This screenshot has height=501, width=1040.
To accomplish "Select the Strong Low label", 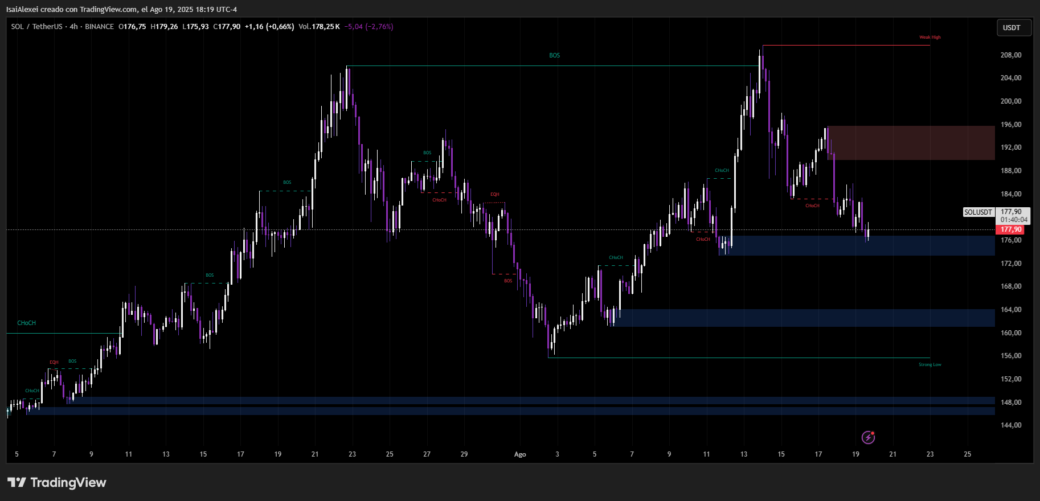I will click(930, 365).
